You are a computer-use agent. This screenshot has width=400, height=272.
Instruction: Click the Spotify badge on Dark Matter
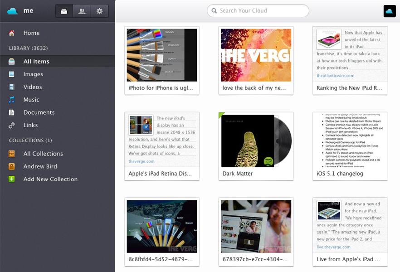(x=268, y=161)
